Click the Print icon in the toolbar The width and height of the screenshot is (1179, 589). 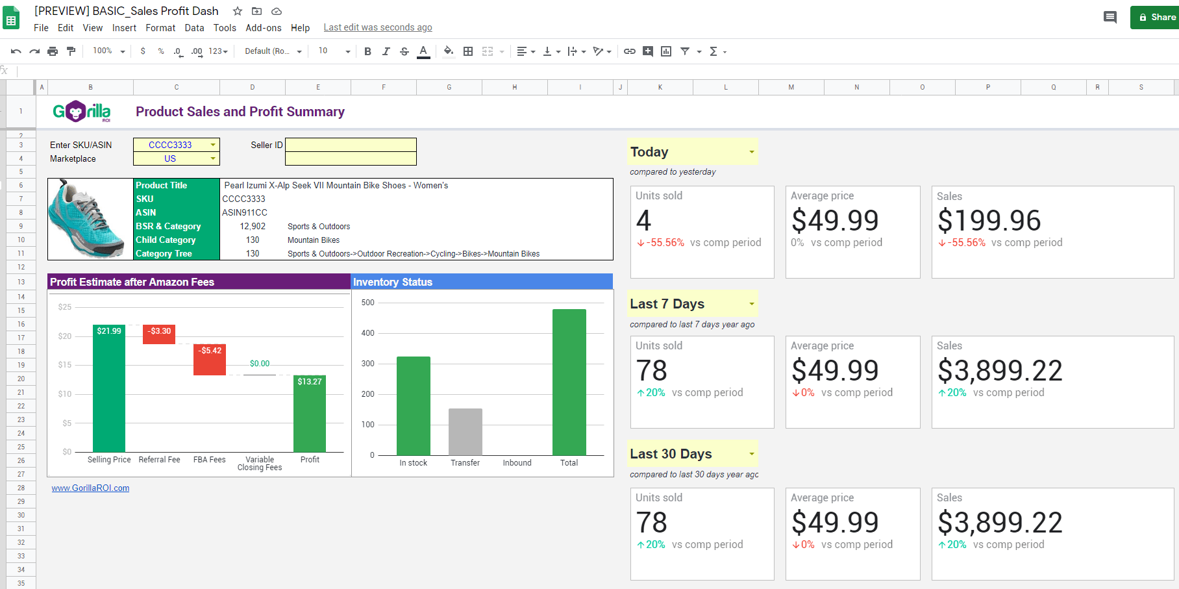[52, 51]
